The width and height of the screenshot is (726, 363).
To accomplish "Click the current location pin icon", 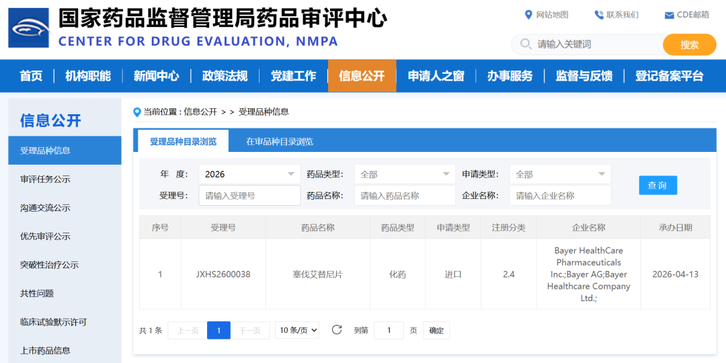I will (137, 112).
